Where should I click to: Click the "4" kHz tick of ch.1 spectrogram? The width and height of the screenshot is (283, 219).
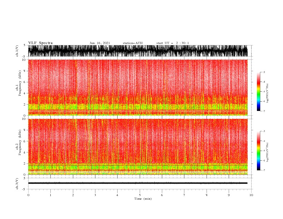coord(25,93)
